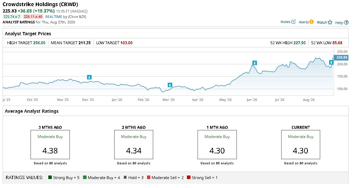Click the bid quote 225.74 x 7
Screen dimensions: 353x188
click(12, 17)
